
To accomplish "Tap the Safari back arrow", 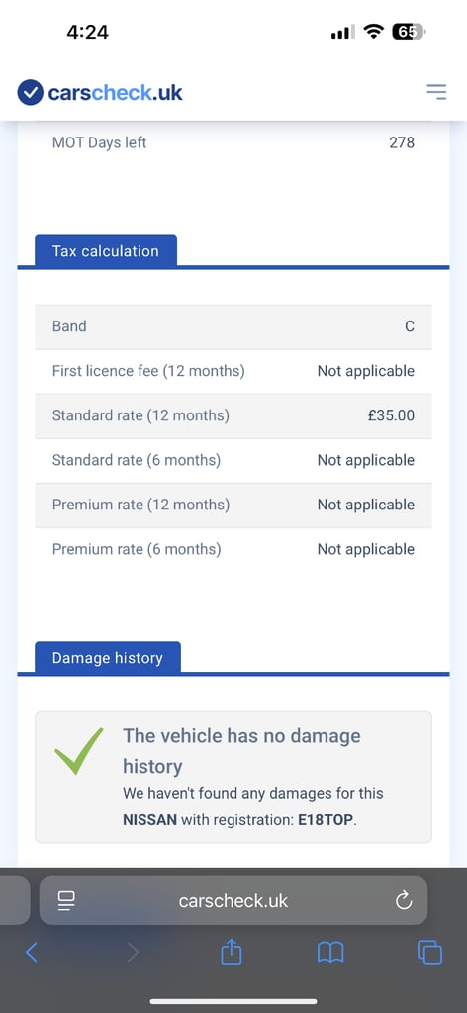I will (x=31, y=952).
